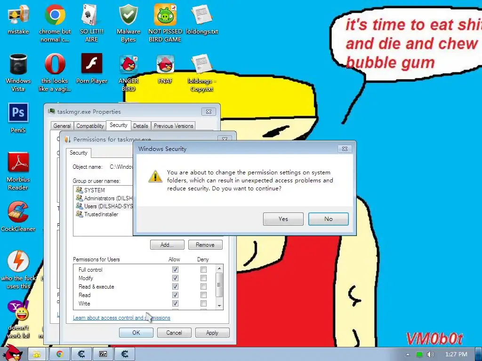Click green tray status icon
The width and height of the screenshot is (482, 361).
419,354
